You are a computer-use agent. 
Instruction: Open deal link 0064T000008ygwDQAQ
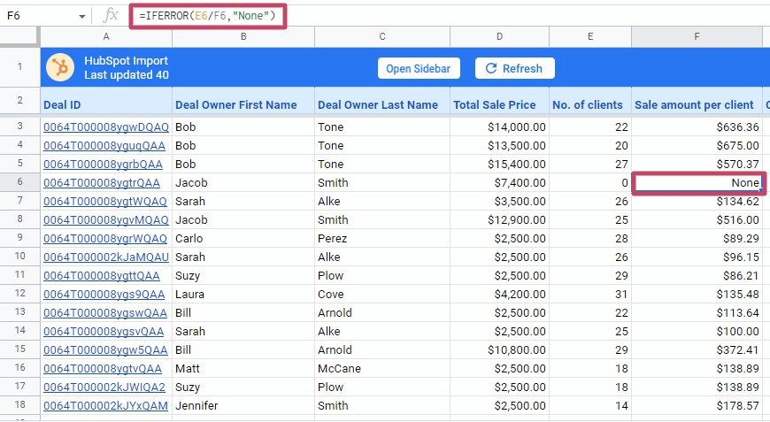pos(105,127)
